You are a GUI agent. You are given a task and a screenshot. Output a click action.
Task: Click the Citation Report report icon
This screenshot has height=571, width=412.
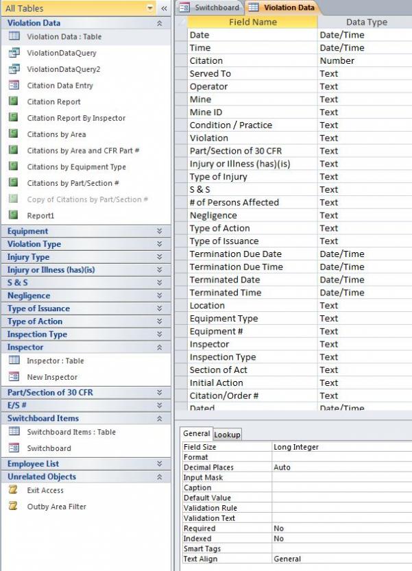(x=14, y=101)
